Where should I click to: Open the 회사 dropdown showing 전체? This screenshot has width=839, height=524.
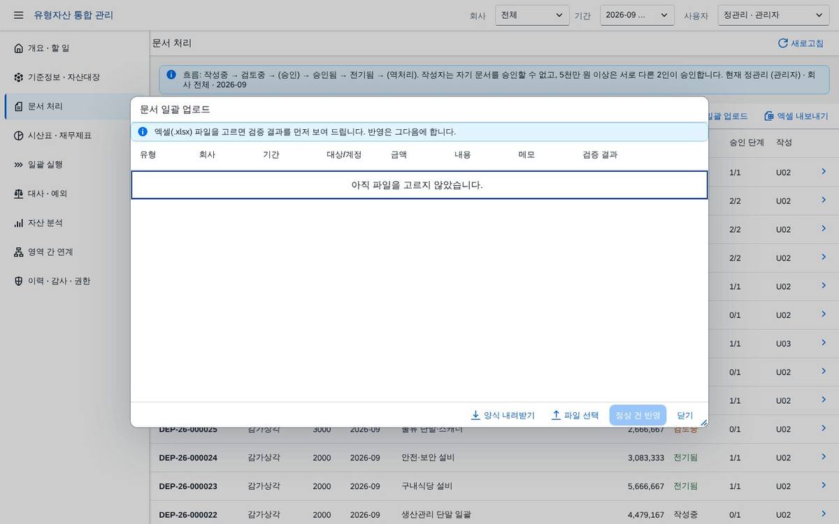(532, 15)
